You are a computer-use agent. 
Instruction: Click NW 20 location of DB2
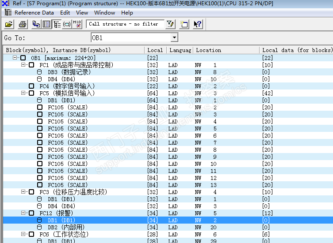(x=206, y=227)
